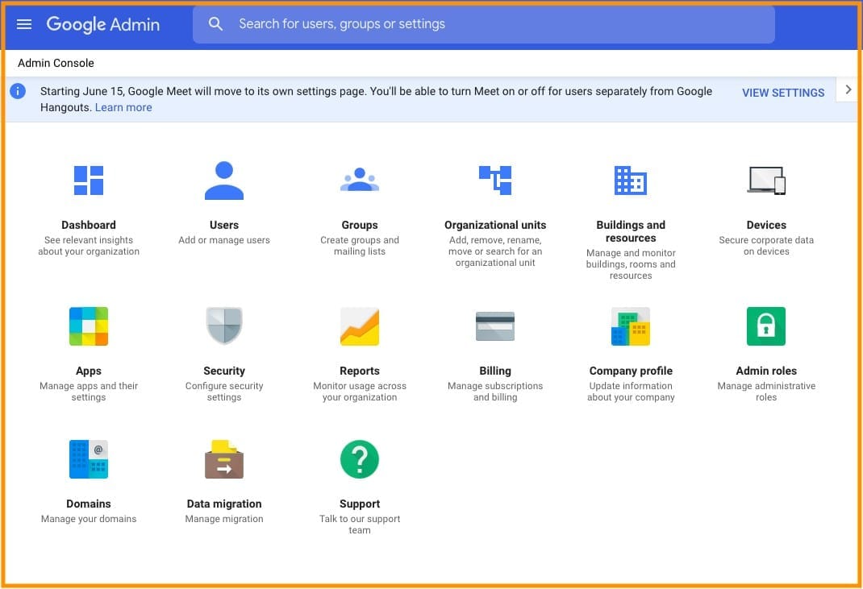Open Organizational units icon
The width and height of the screenshot is (863, 589).
[x=495, y=180]
